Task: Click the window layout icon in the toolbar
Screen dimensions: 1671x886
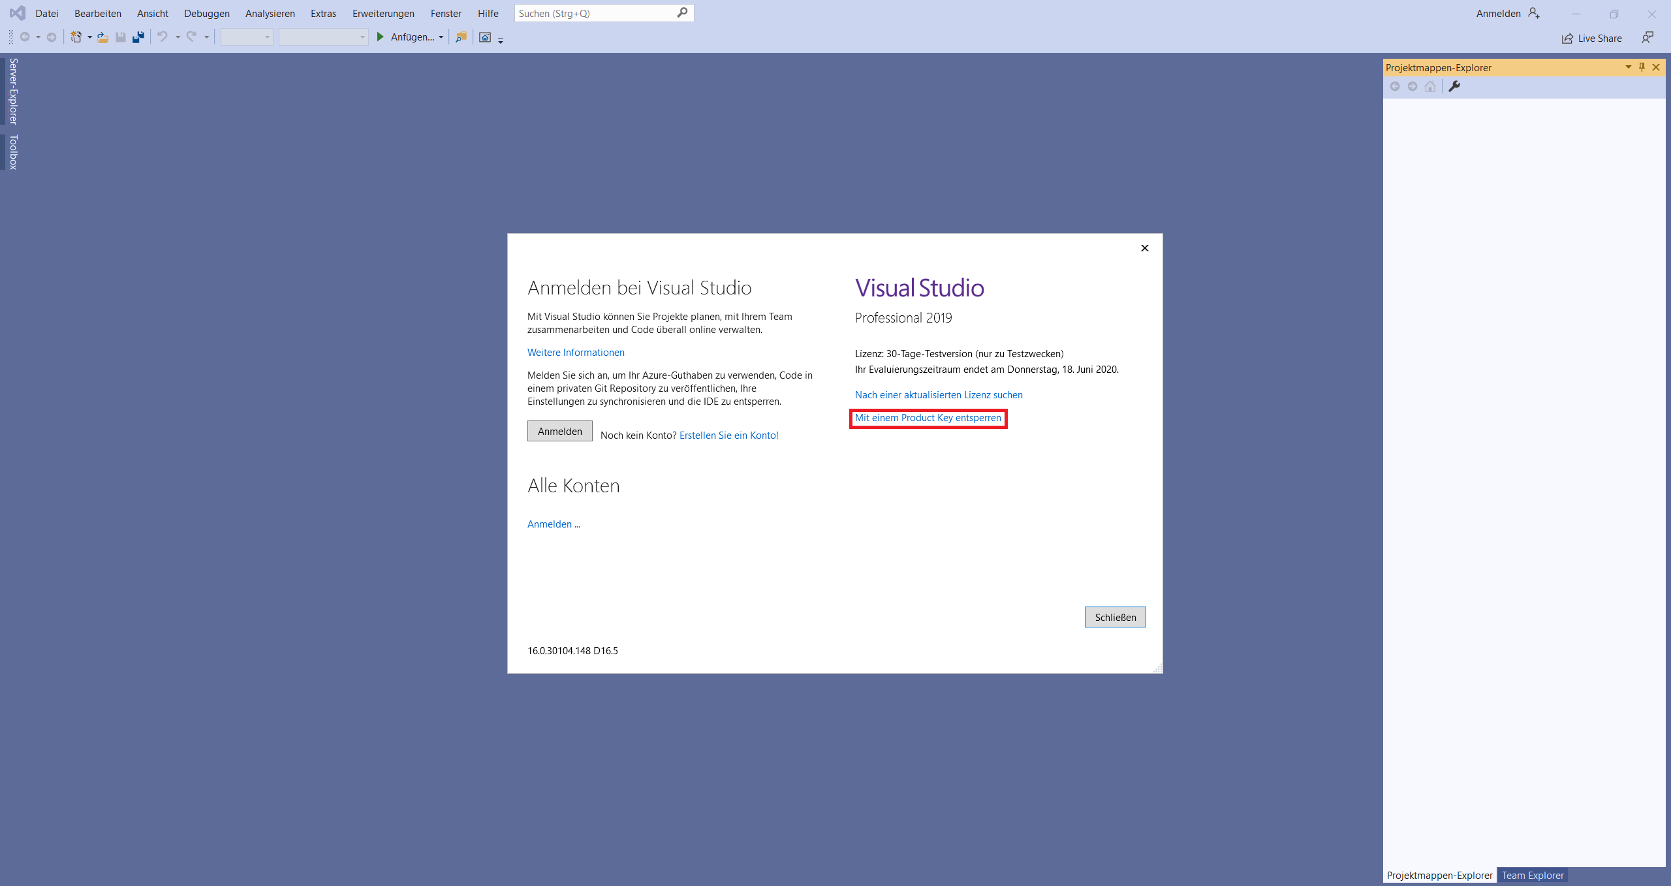Action: pyautogui.click(x=485, y=37)
